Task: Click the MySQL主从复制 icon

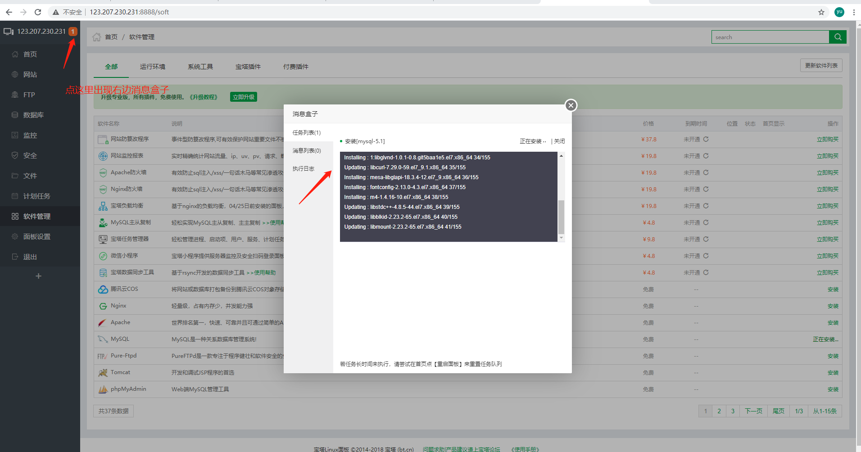Action: point(103,223)
